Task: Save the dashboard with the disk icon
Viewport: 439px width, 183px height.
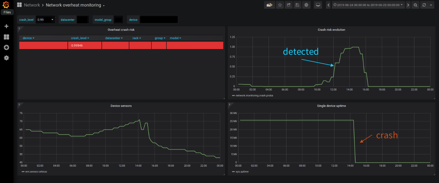Action: pos(297,5)
